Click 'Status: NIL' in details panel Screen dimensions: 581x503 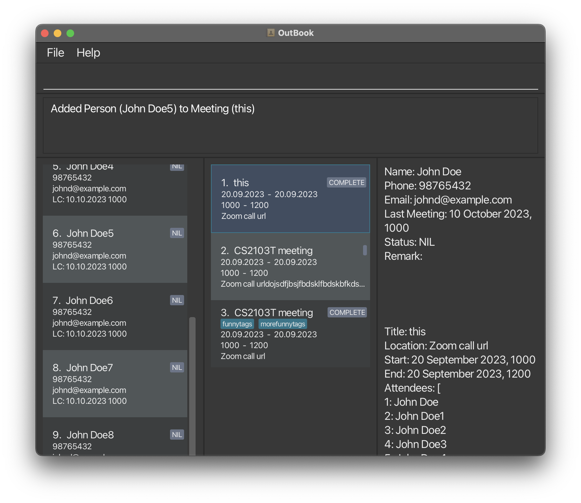pos(409,242)
